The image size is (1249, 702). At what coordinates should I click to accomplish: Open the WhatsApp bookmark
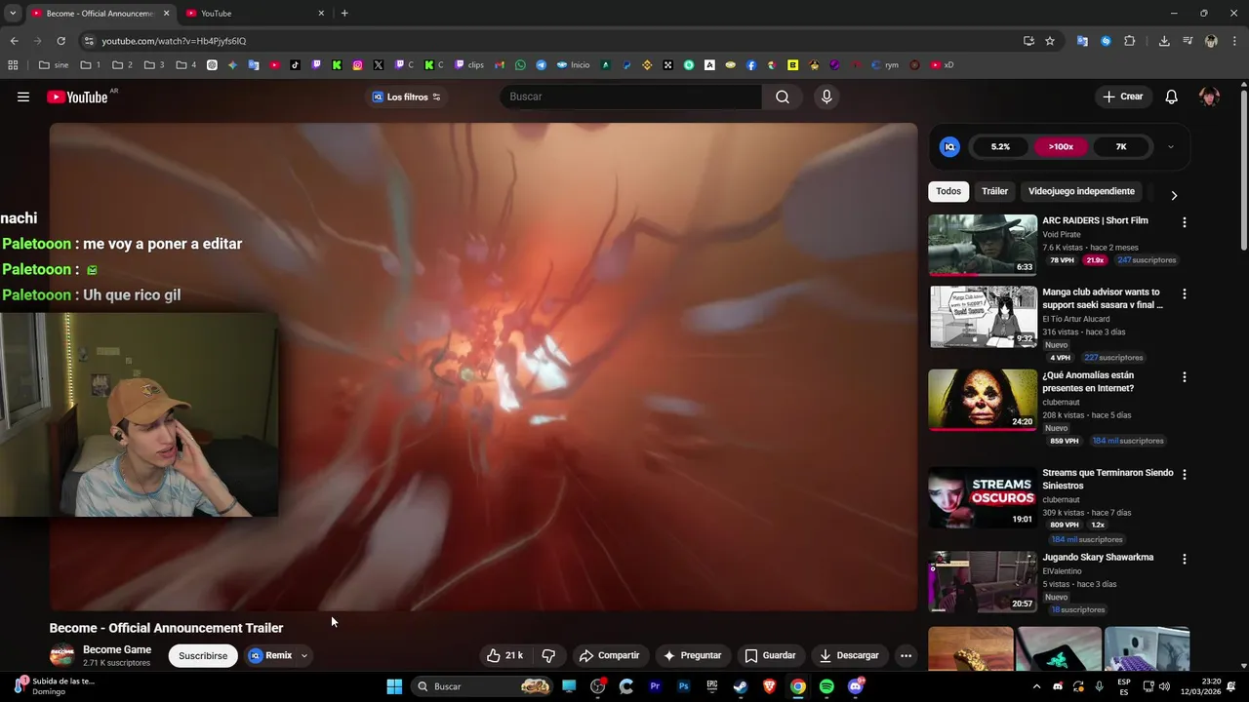coord(520,65)
